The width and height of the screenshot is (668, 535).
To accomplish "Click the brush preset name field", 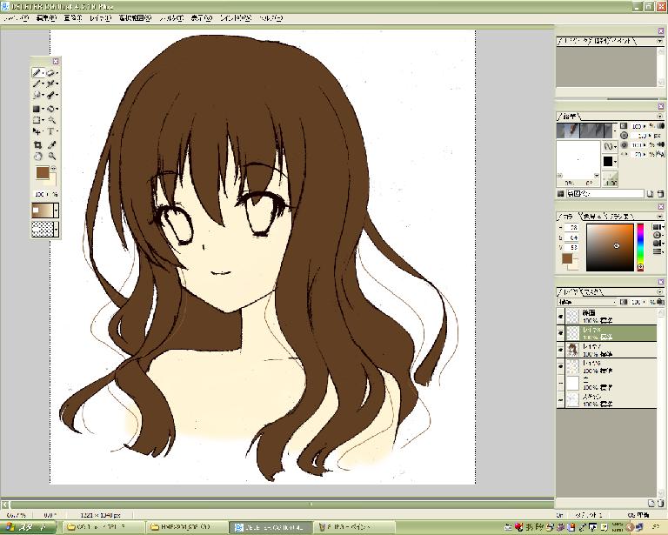I will pos(605,194).
